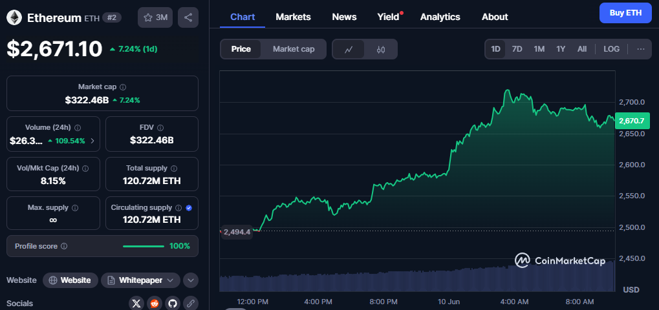The width and height of the screenshot is (659, 310).
Task: Toggle chart to Market cap view
Action: click(294, 49)
